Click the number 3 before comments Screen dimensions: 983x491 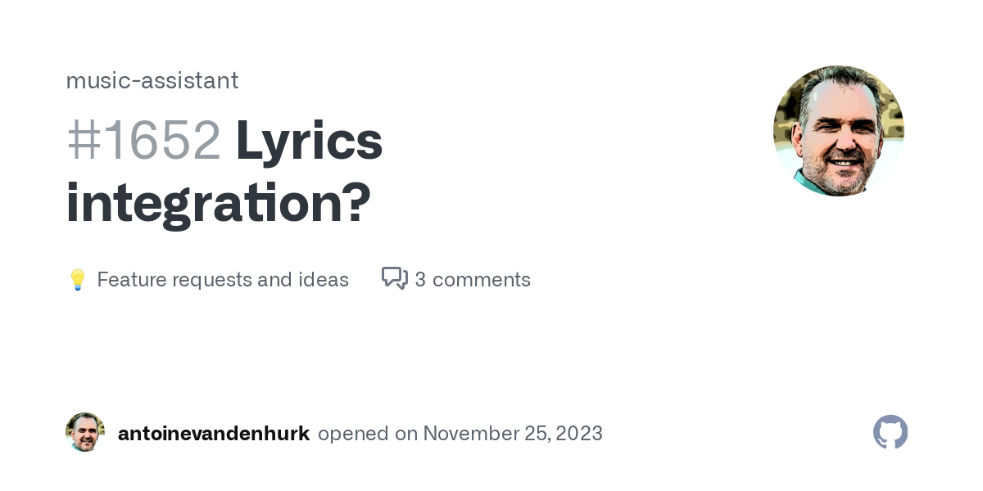click(x=420, y=280)
